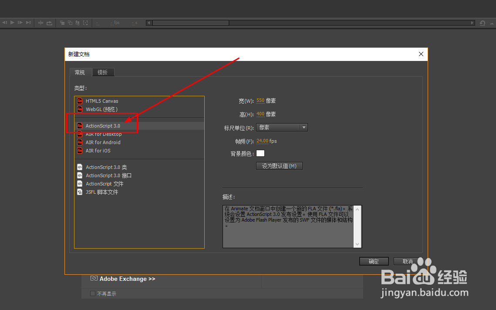Screen dimensions: 496x310
Task: Click the go to last frame icon
Action: click(x=28, y=23)
